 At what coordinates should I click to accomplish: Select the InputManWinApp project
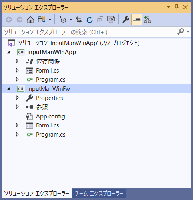52,52
